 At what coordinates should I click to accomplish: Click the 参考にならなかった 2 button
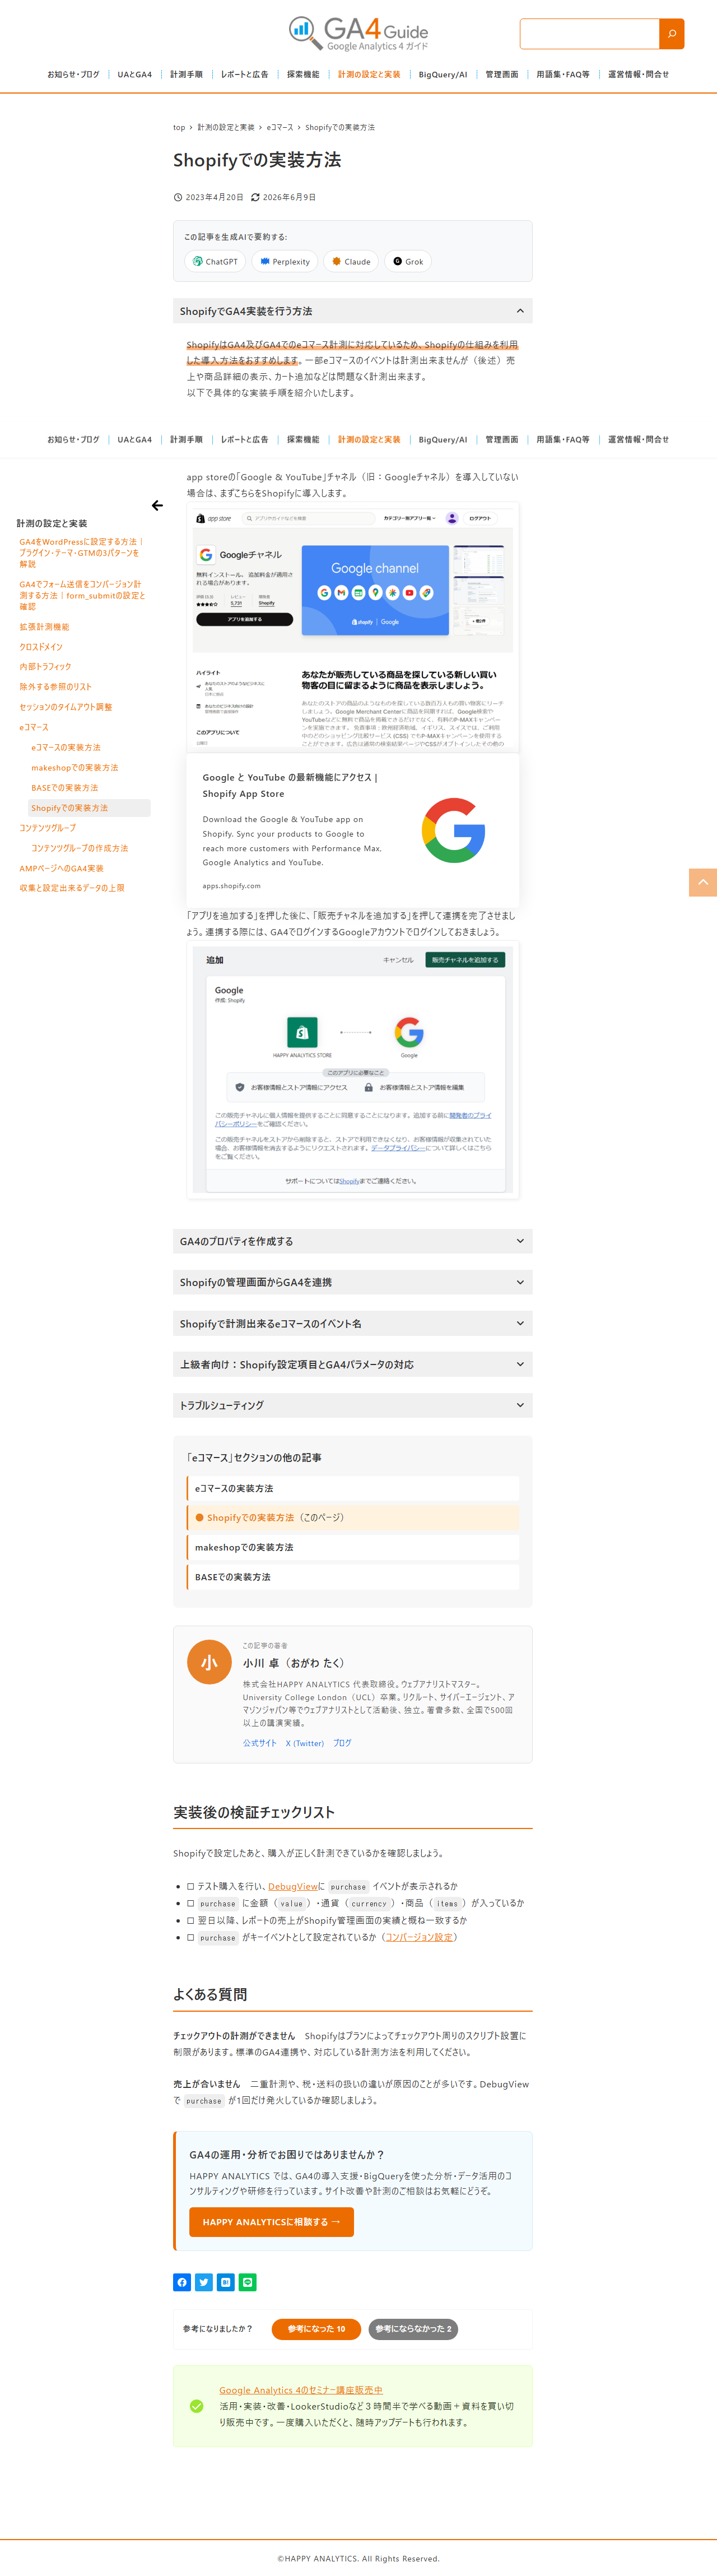click(413, 2329)
